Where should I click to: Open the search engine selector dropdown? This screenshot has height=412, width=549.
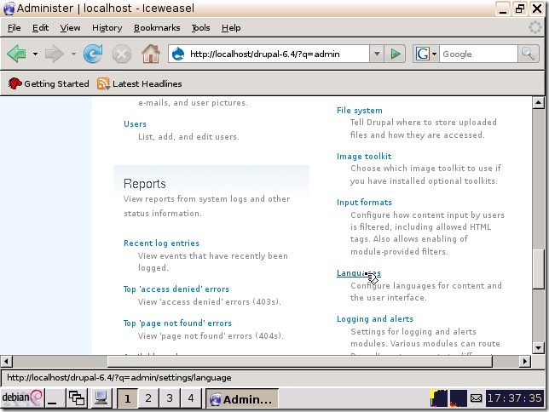[434, 54]
